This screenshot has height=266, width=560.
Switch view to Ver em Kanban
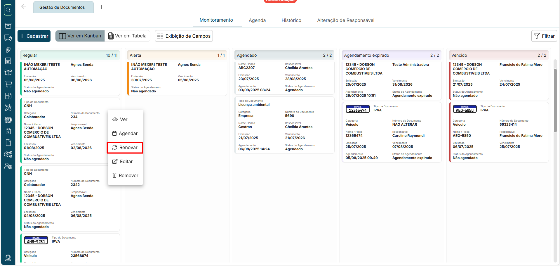[80, 36]
